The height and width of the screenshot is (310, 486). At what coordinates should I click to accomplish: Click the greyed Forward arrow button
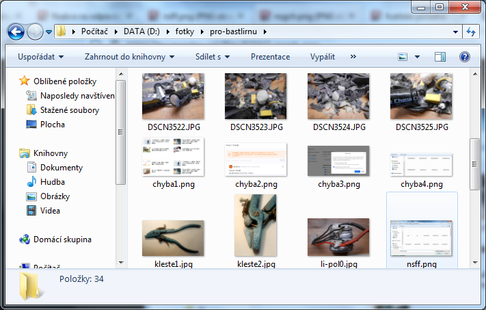pos(35,31)
